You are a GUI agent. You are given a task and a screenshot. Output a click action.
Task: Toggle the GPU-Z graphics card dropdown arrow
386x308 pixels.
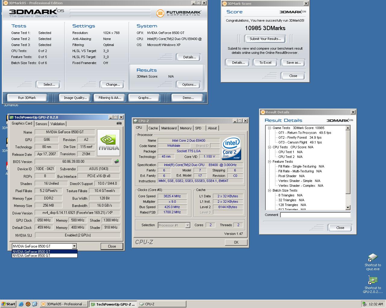coord(74,246)
